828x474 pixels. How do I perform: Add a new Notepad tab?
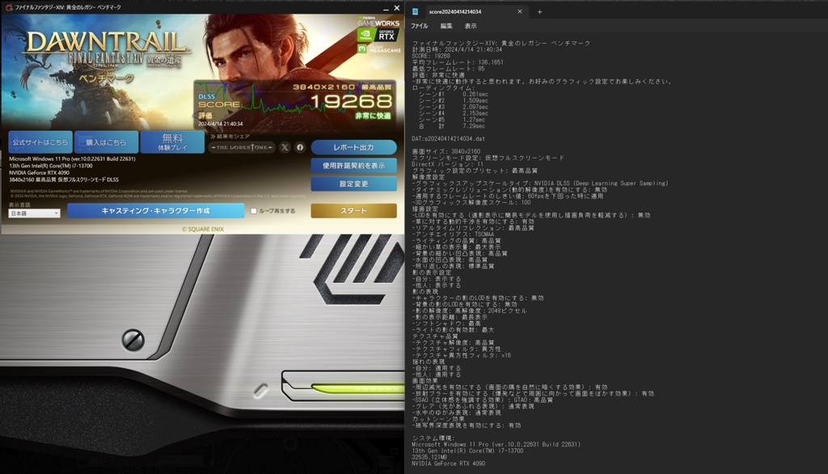tap(539, 11)
